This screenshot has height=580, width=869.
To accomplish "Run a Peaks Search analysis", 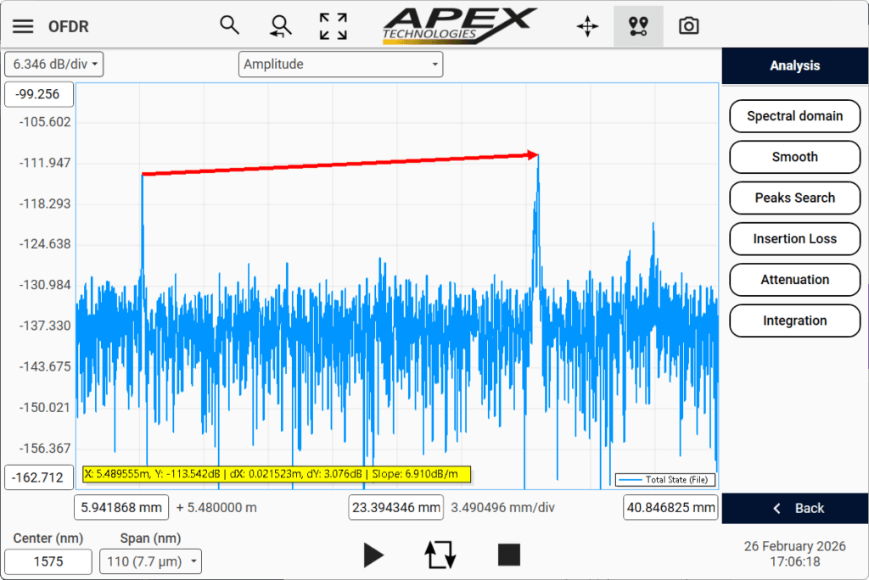I will pos(794,198).
